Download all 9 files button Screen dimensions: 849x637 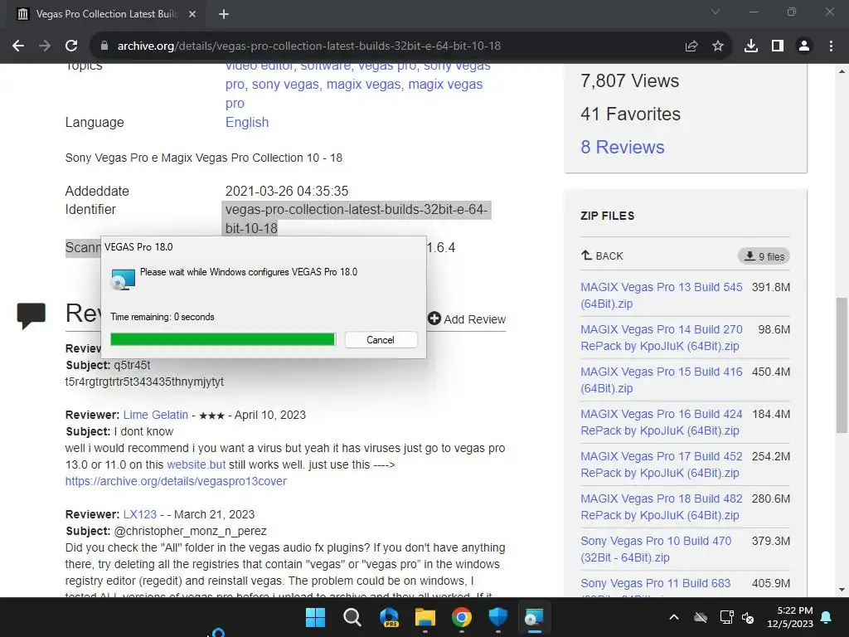click(x=764, y=256)
